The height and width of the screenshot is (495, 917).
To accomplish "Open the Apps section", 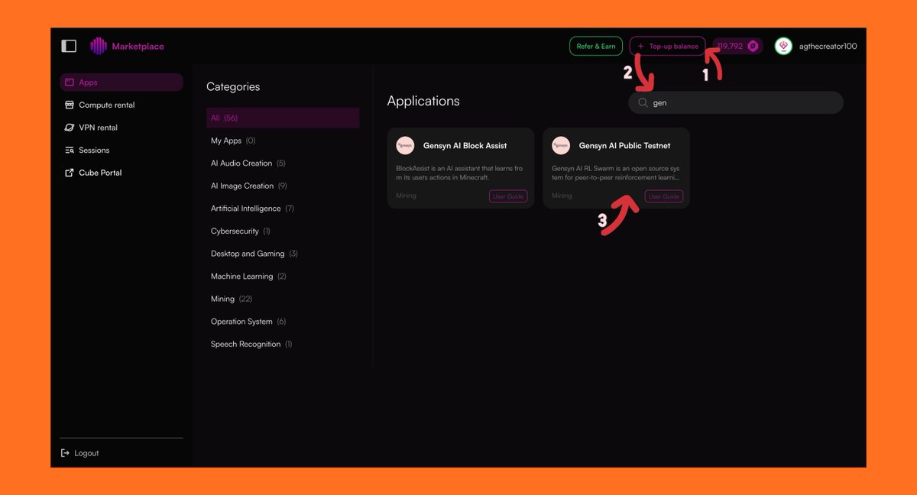I will click(x=122, y=82).
